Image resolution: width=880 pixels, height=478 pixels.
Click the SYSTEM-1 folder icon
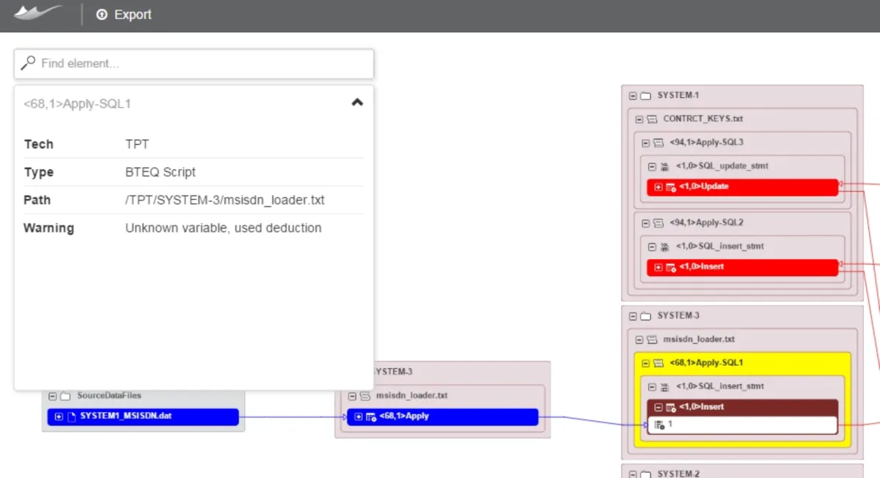click(645, 96)
